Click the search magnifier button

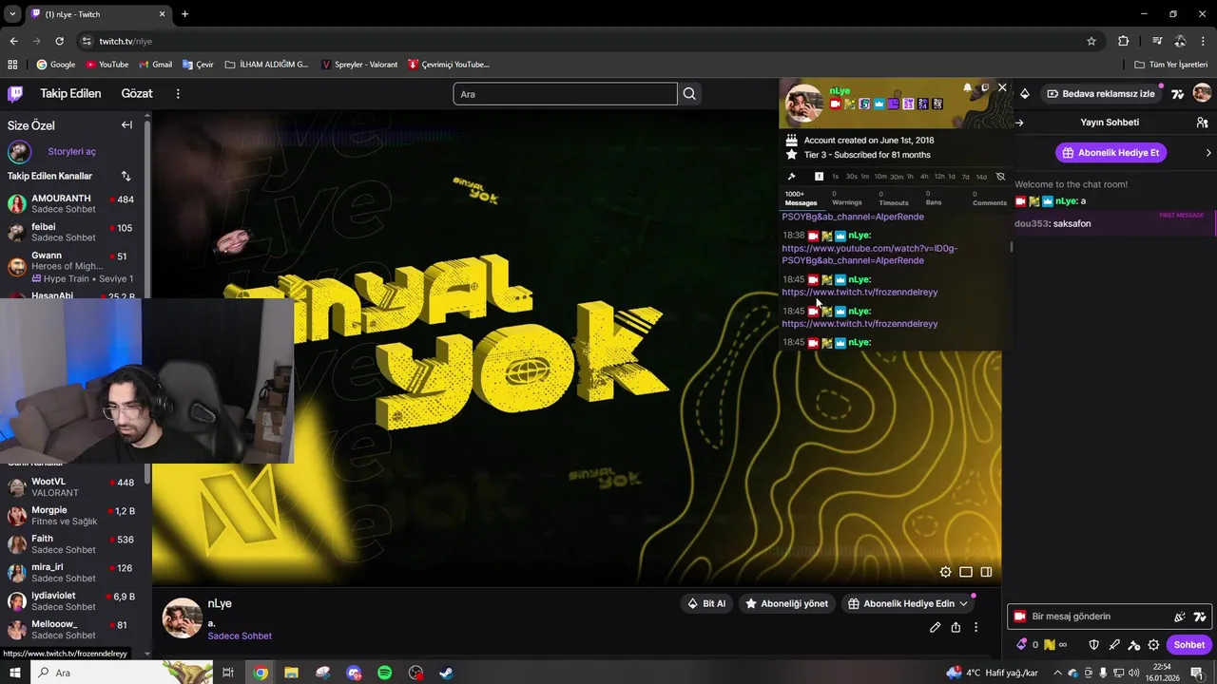(x=689, y=94)
